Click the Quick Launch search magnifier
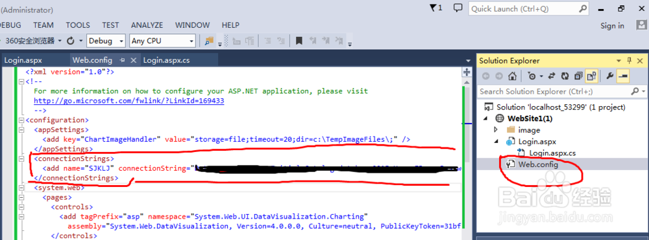The height and width of the screenshot is (240, 649). [582, 8]
